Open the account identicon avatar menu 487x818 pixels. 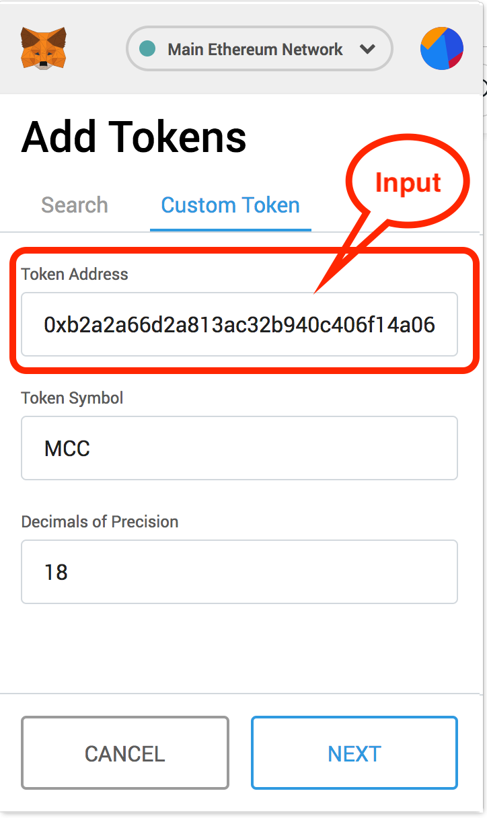point(442,48)
